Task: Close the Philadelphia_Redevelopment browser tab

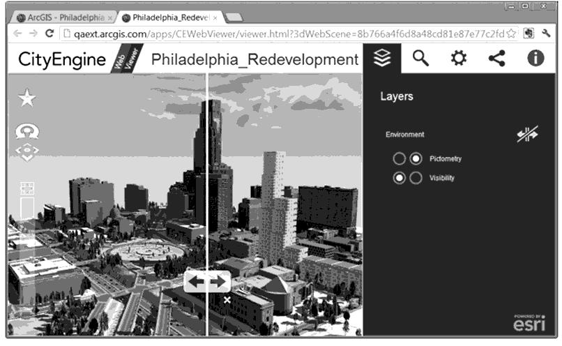Action: (x=215, y=18)
